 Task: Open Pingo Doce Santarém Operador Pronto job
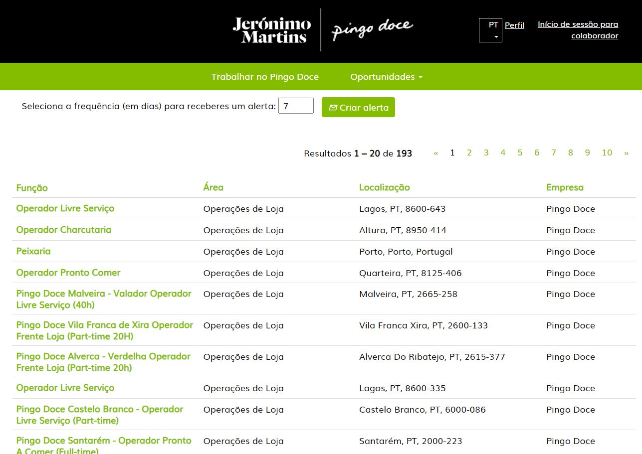pos(104,445)
